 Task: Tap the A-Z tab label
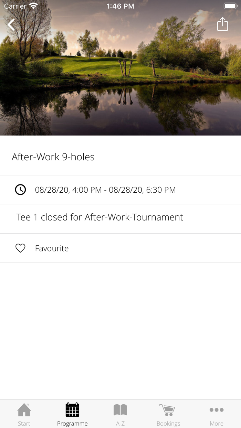coord(120,424)
